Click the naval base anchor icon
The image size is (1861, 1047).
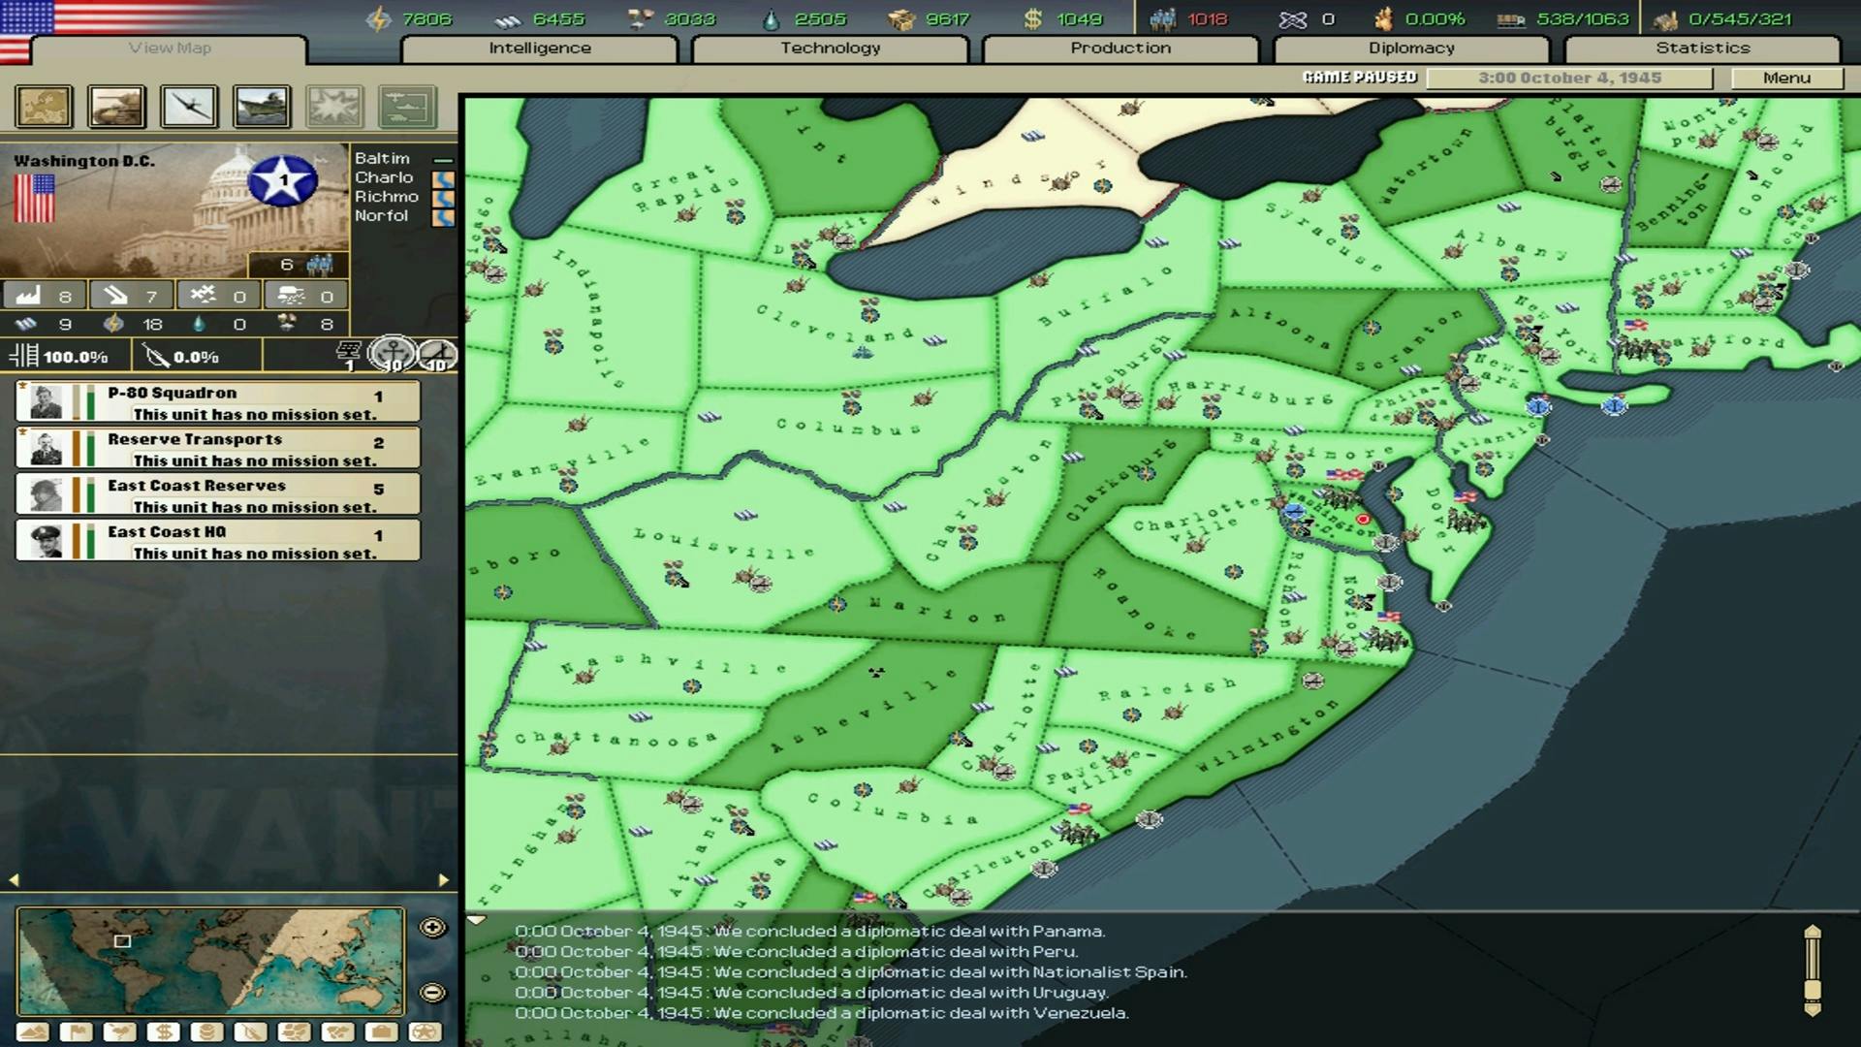tap(393, 353)
